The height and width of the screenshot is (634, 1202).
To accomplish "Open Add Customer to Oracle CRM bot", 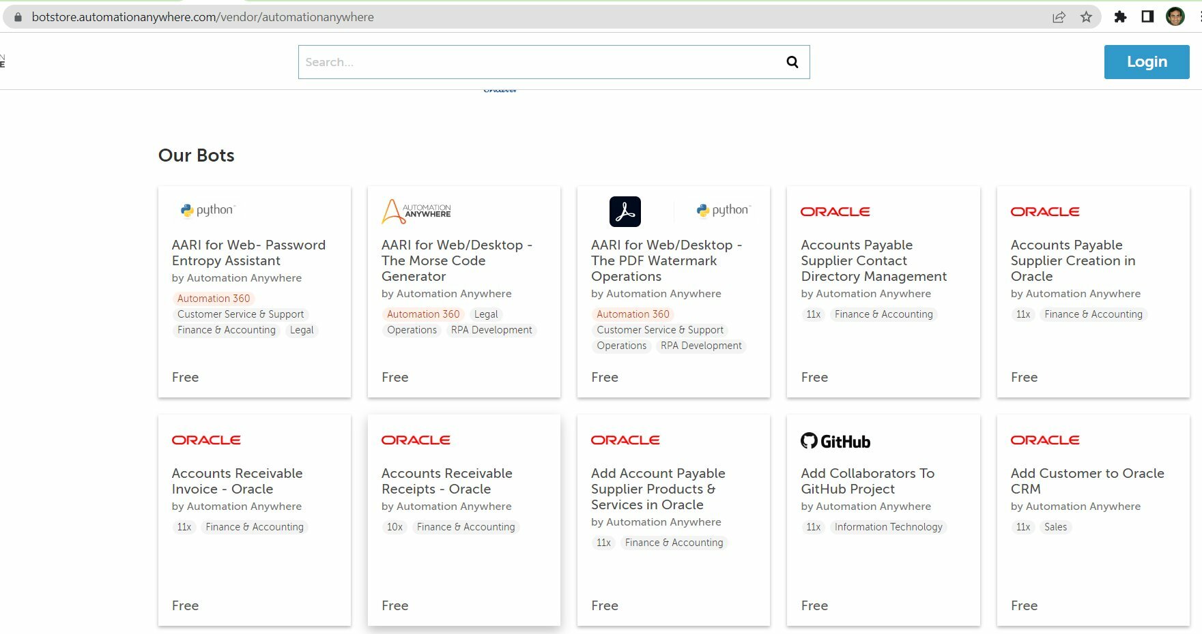I will click(x=1087, y=481).
